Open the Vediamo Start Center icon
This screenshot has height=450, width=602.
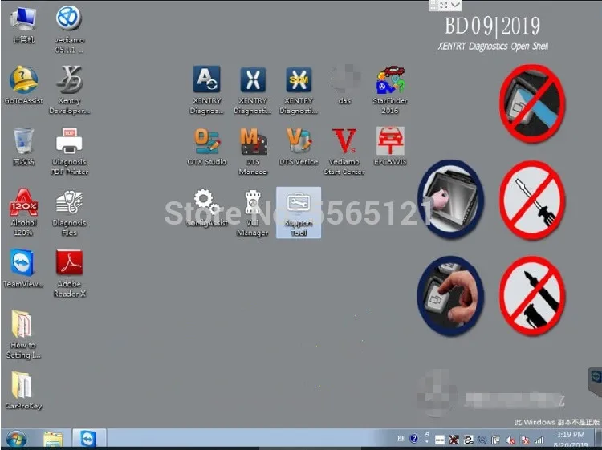pyautogui.click(x=344, y=151)
